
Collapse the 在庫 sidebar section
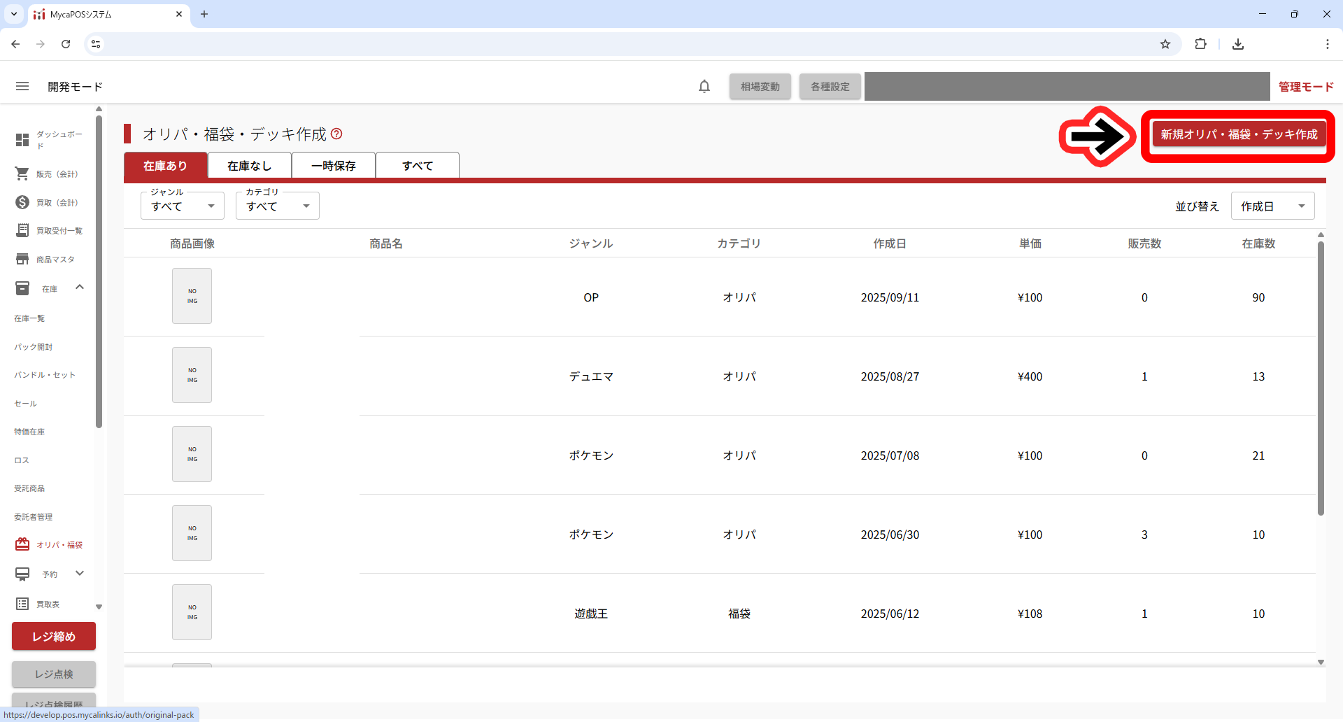click(80, 288)
